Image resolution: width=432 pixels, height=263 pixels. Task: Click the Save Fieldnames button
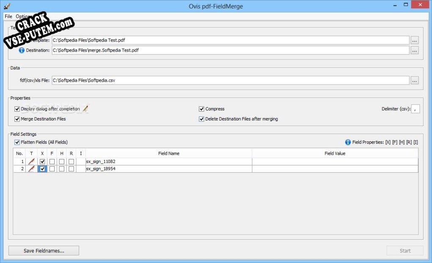tap(44, 250)
